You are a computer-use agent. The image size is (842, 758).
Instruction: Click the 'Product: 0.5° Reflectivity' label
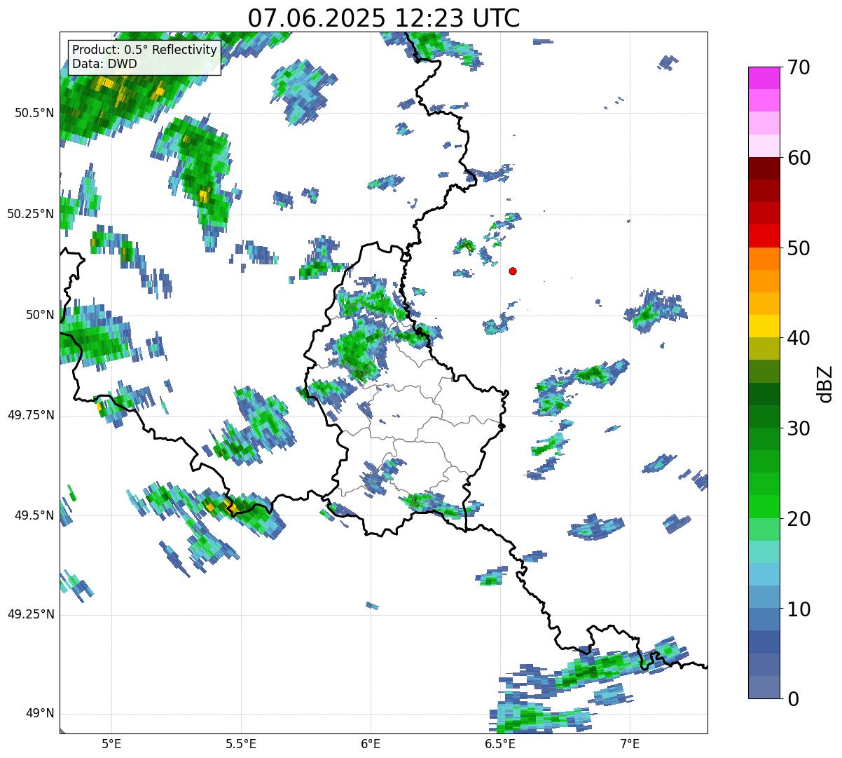[145, 50]
